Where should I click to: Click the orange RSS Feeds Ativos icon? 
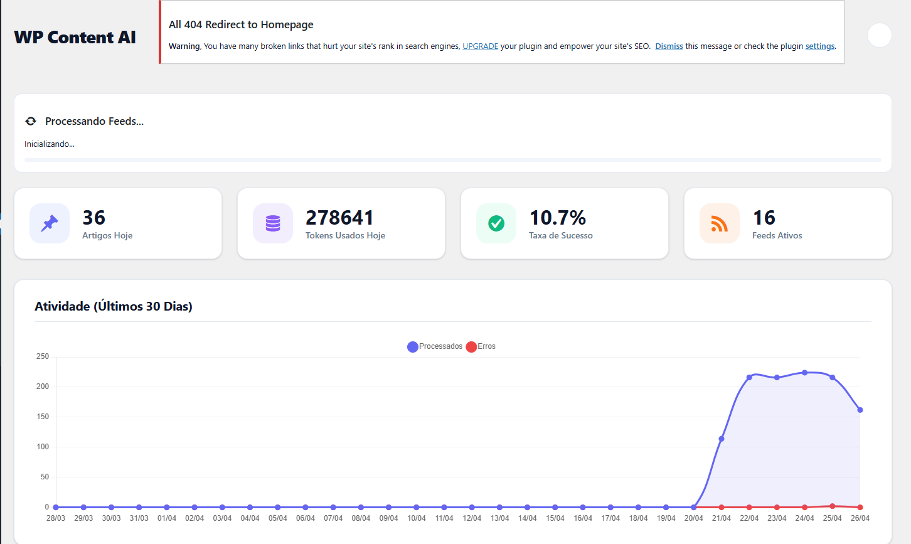[x=720, y=223]
